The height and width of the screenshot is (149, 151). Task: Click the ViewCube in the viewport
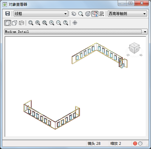coord(134,48)
